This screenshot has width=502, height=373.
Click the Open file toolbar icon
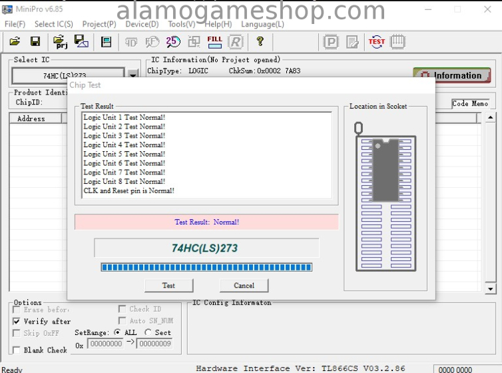(x=15, y=41)
